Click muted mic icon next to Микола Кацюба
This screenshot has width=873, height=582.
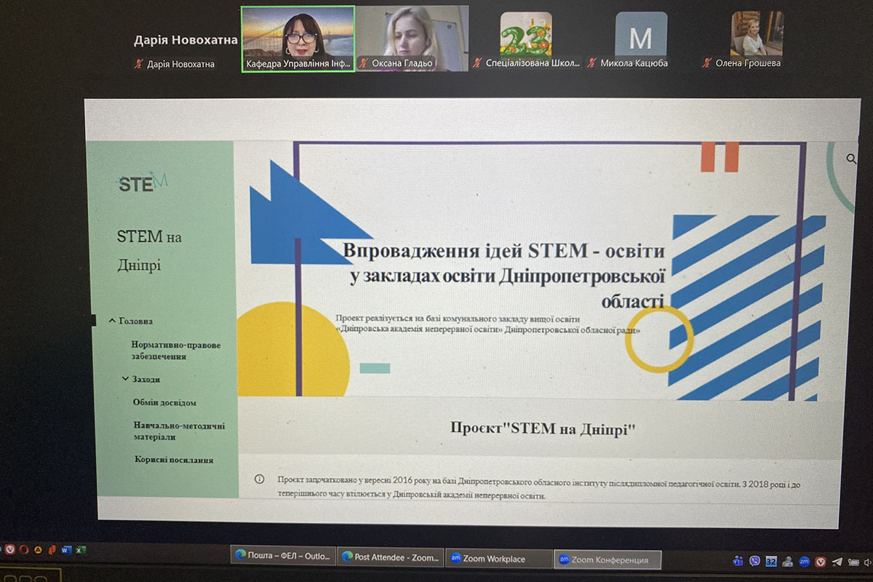pos(593,63)
